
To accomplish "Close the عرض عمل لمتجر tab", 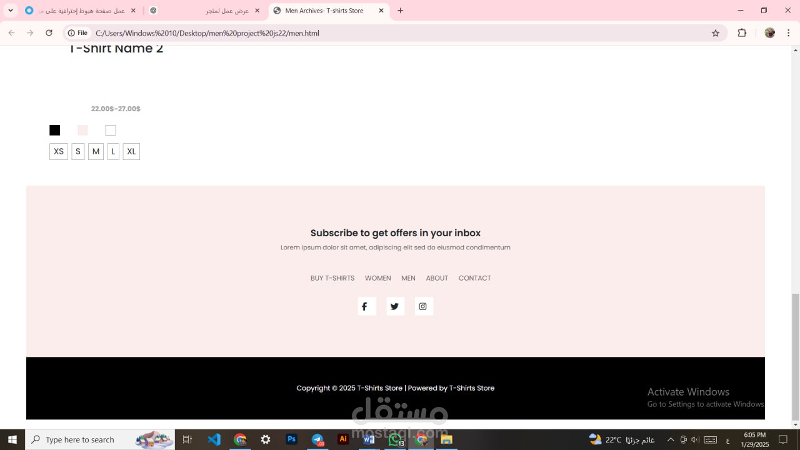I will coord(257,11).
